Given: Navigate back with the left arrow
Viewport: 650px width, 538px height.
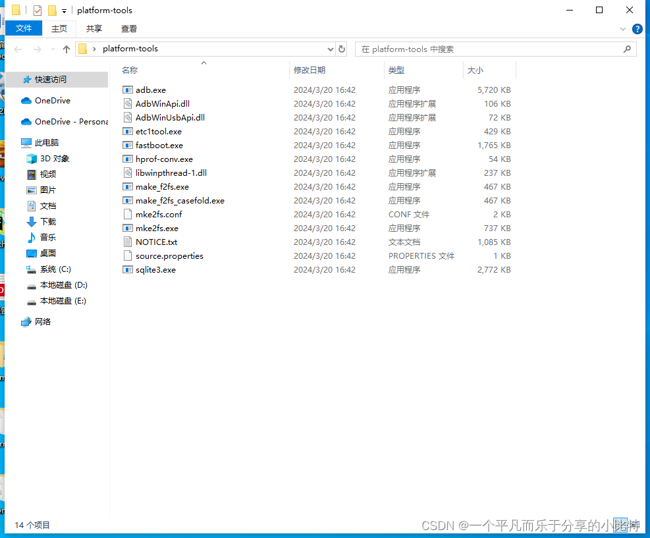Looking at the screenshot, I should [x=18, y=49].
